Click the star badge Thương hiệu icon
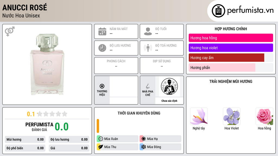 tap(102, 86)
